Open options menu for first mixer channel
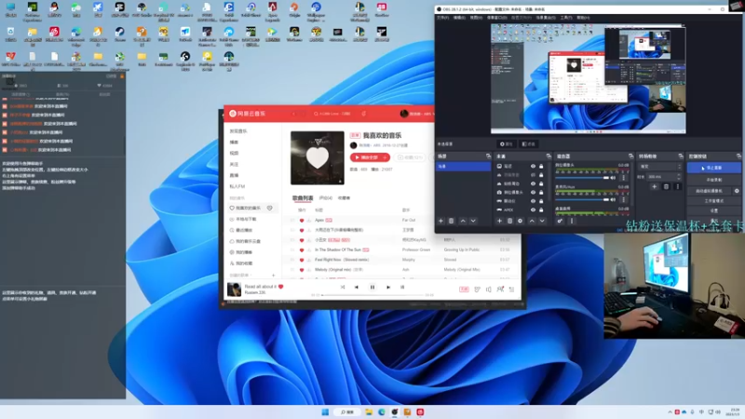Screen dimensions: 745x419 click(x=623, y=178)
